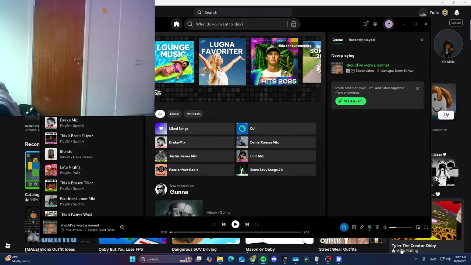
Task: Open This Is Brent Faiyaz in library
Action: [x=91, y=138]
